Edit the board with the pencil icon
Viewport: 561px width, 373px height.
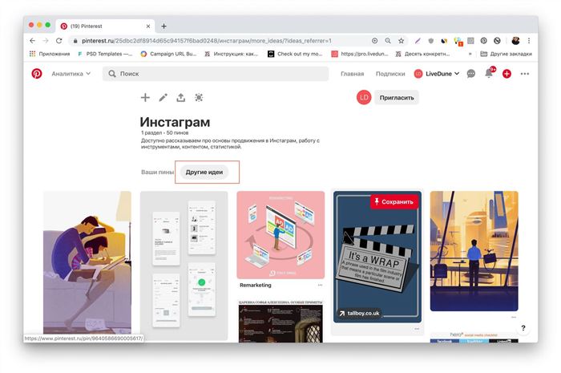(163, 97)
